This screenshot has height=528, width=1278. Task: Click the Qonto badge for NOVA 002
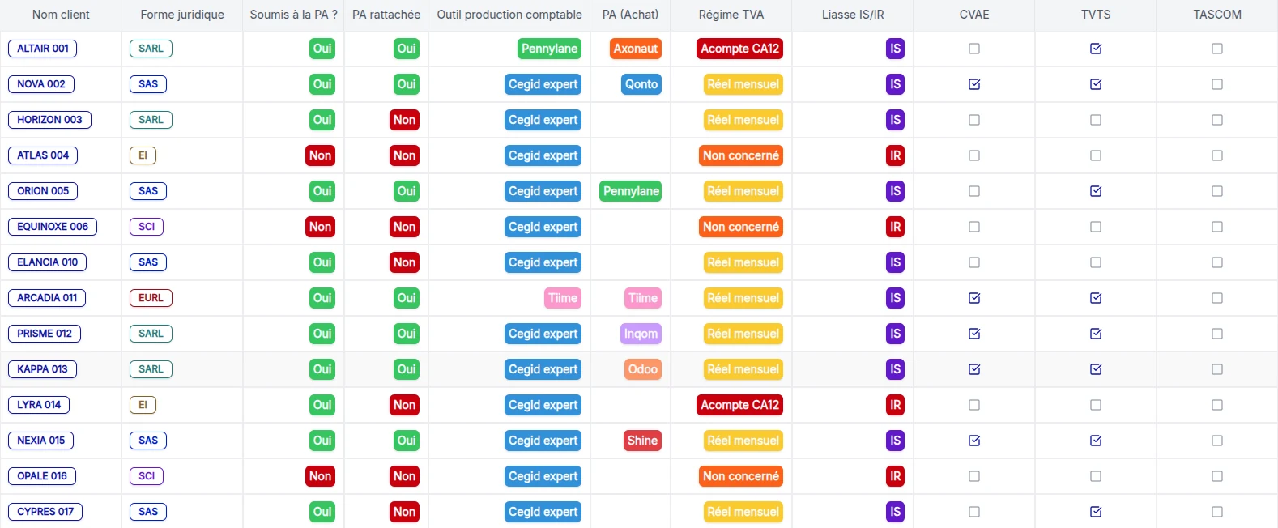point(641,84)
